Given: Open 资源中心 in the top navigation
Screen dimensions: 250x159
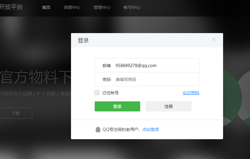Looking at the screenshot, I should 72,7.
